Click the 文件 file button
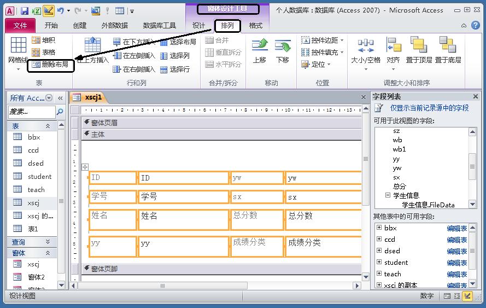 (20, 25)
